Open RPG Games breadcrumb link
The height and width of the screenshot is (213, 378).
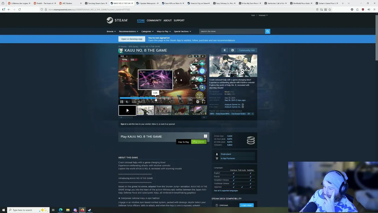pyautogui.click(x=133, y=46)
